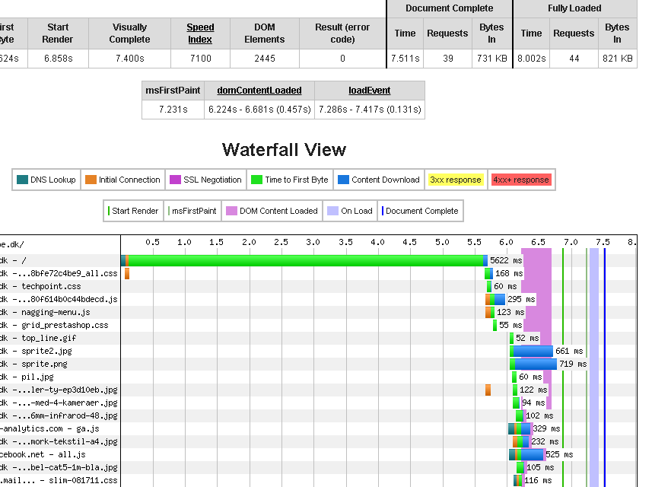The height and width of the screenshot is (487, 652).
Task: Click the Document Complete bytes 731 KB
Action: tap(492, 59)
